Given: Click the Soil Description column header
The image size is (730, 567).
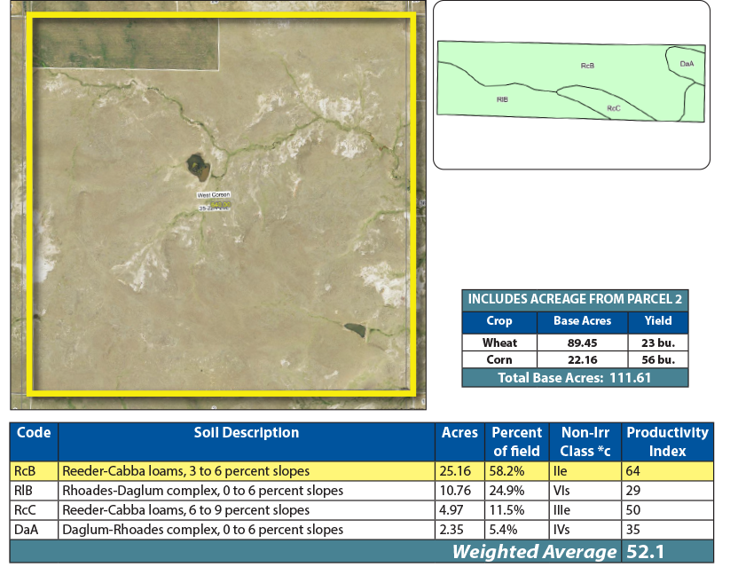Looking at the screenshot, I should [x=246, y=433].
